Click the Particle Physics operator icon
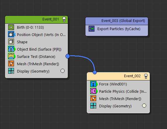This screenshot has height=129, width=167. pyautogui.click(x=93, y=91)
